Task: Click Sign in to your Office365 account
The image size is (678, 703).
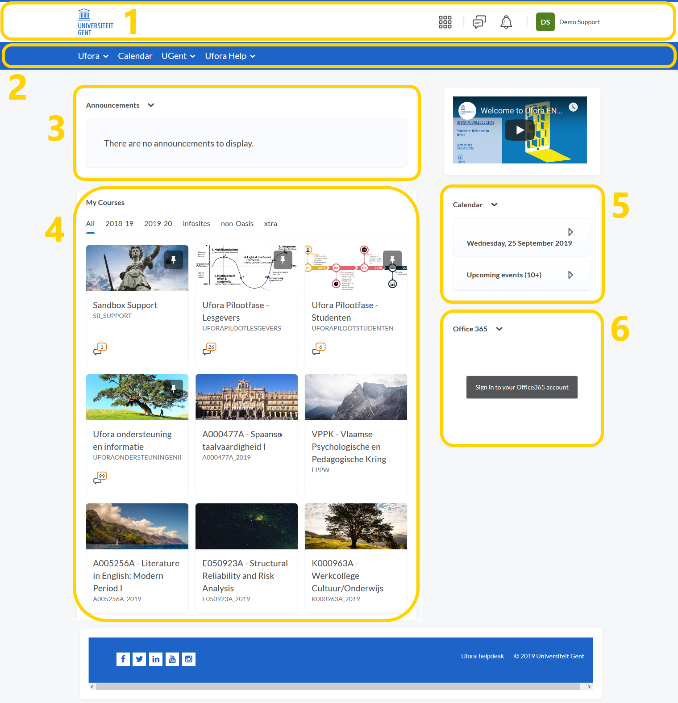Action: tap(522, 387)
